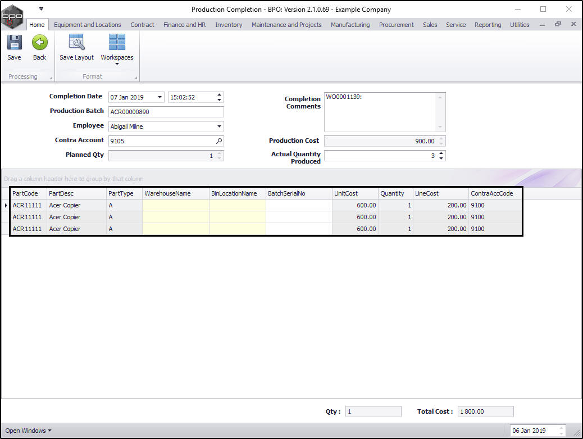Open the Processing group dialog launcher
Image resolution: width=583 pixels, height=439 pixels.
pos(51,78)
